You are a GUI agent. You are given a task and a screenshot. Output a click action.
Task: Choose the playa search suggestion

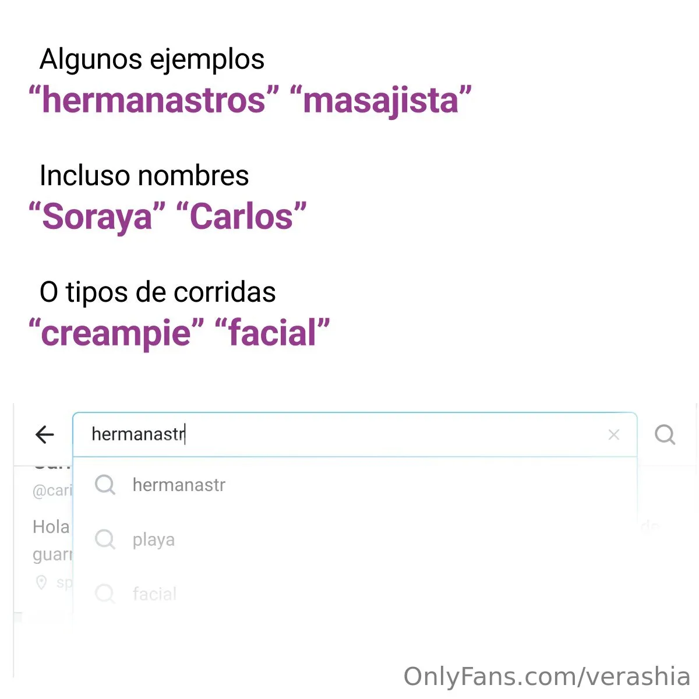click(154, 540)
